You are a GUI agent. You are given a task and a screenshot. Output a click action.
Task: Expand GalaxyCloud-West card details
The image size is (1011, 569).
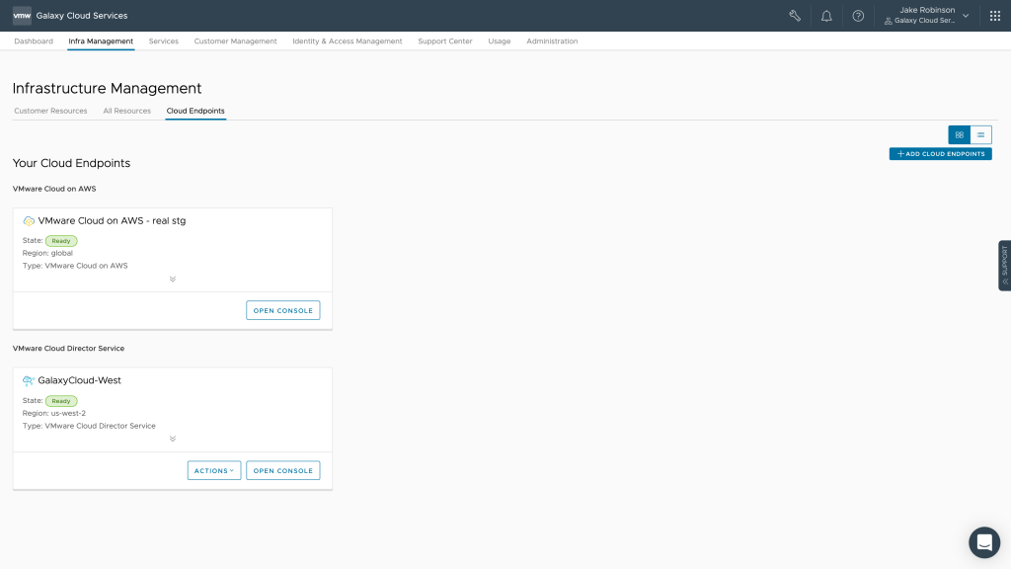click(173, 439)
